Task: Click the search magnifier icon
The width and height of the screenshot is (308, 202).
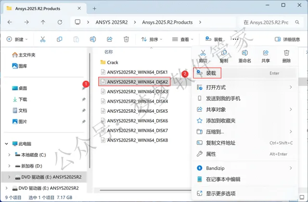Action: [x=297, y=23]
